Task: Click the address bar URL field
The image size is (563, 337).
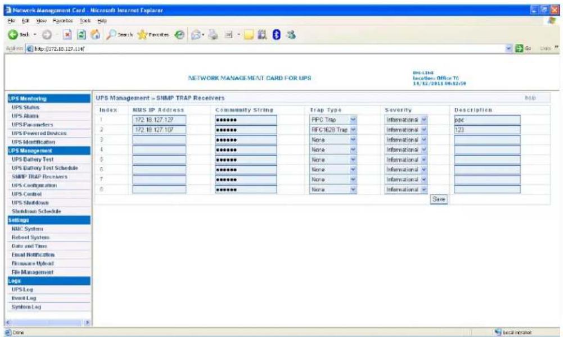Action: (265, 48)
